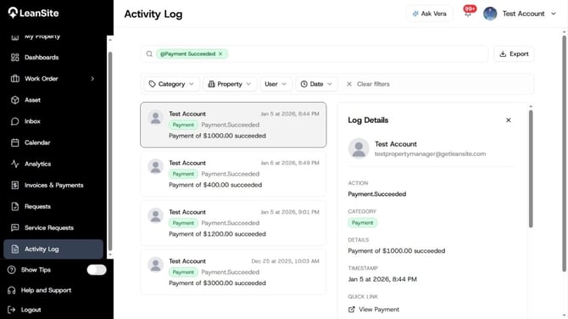Screen dimensions: 568x319
Task: Open the Date filter dropdown
Action: (x=316, y=84)
